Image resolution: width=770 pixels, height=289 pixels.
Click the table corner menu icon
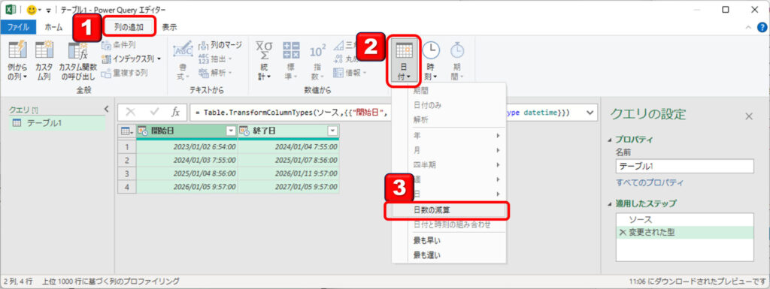pos(126,131)
